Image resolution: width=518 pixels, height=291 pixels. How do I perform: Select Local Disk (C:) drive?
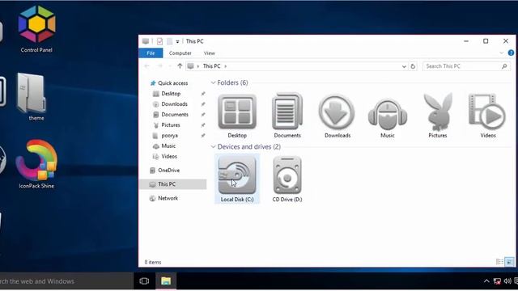(237, 179)
